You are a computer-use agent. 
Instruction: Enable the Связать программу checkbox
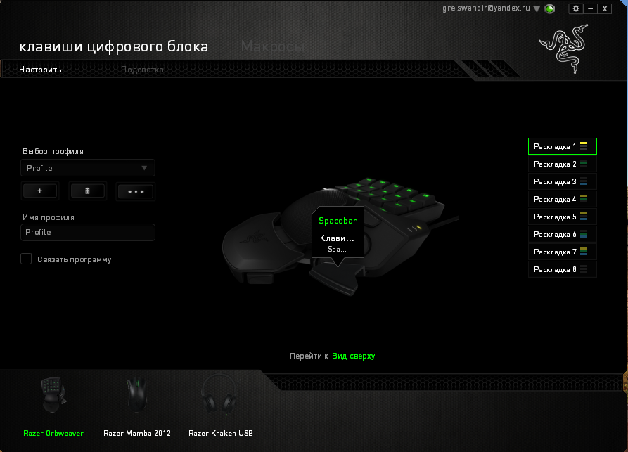pos(26,259)
